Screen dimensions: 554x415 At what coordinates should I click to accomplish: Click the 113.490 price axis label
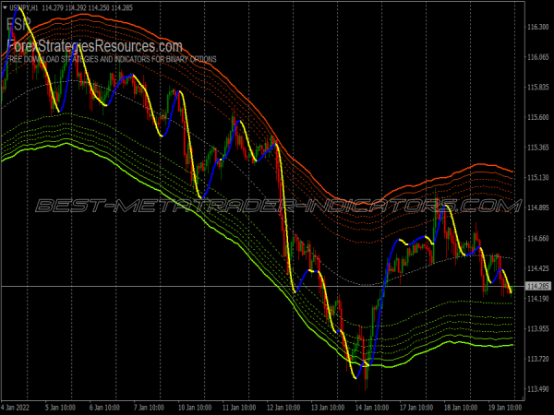(537, 389)
